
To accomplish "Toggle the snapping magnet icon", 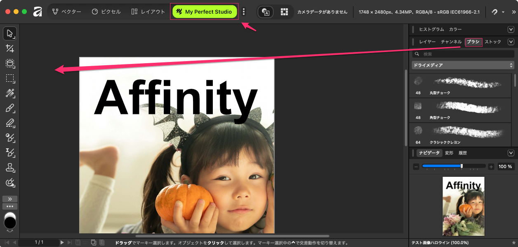I will (494, 12).
